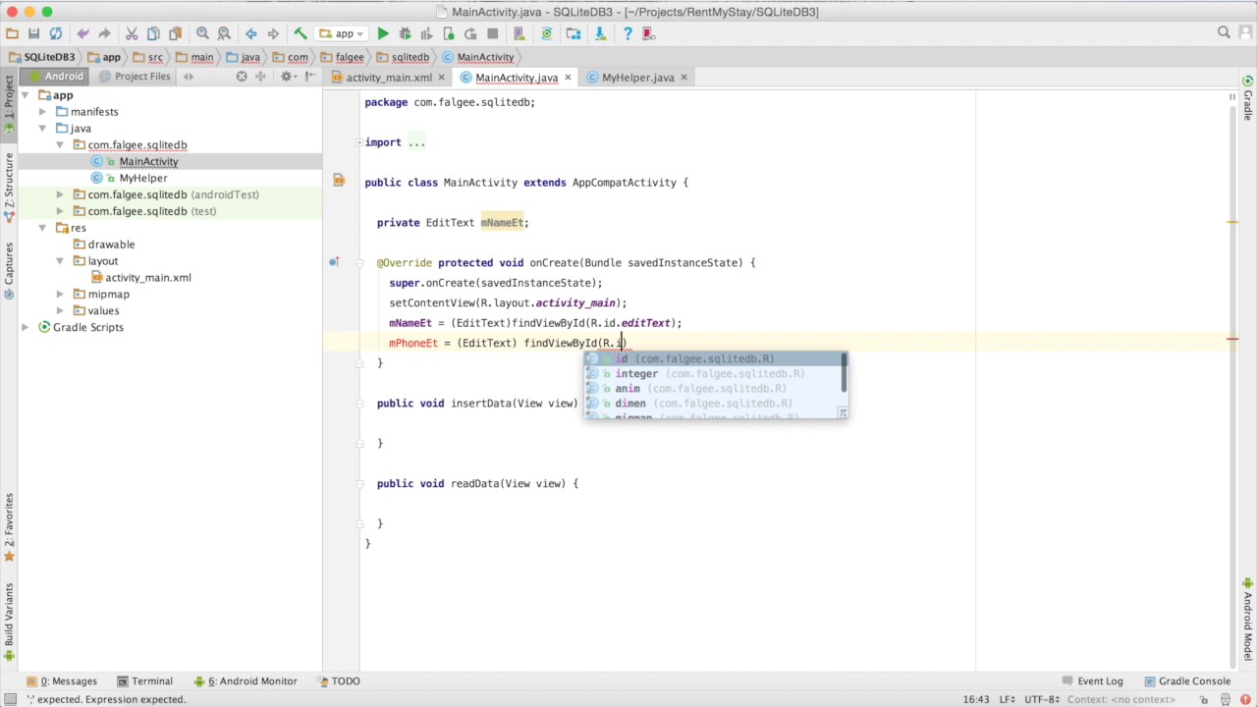The image size is (1257, 707).
Task: Toggle the Android Monitor tool window
Action: [x=246, y=680]
